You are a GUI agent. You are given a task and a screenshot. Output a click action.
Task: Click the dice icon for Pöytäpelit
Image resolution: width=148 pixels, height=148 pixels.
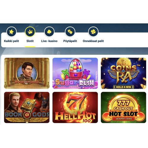pyautogui.click(x=70, y=32)
